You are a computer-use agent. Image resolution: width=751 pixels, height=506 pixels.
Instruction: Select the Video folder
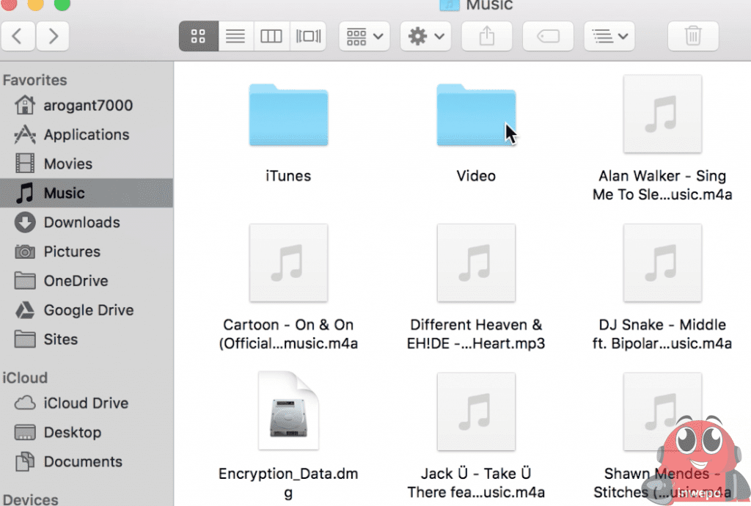pos(476,115)
